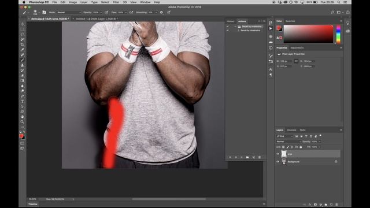
Task: Toggle Quick Mask mode in toolbar
Action: click(x=22, y=143)
